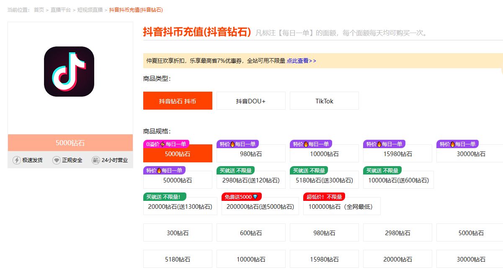This screenshot has width=503, height=272.
Task: Pick 10000钻石(送600钻石) spec
Action: [x=398, y=180]
